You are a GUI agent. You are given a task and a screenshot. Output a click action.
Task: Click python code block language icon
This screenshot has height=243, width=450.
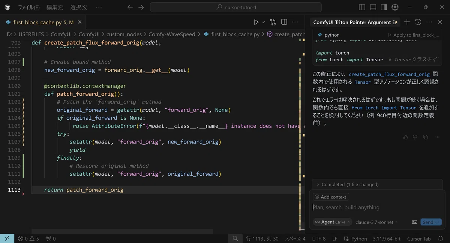click(320, 35)
